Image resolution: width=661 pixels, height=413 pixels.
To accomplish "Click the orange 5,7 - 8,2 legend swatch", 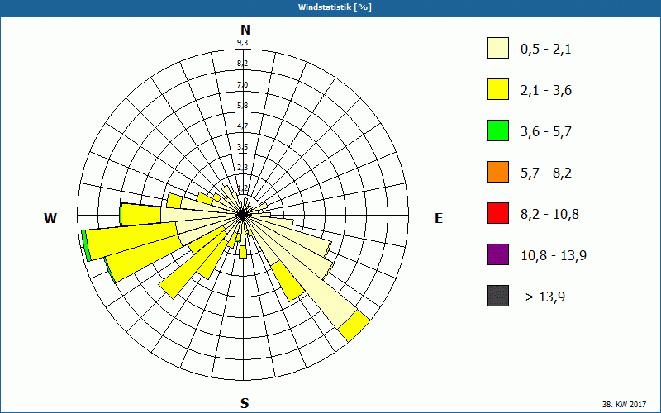I will [x=498, y=172].
